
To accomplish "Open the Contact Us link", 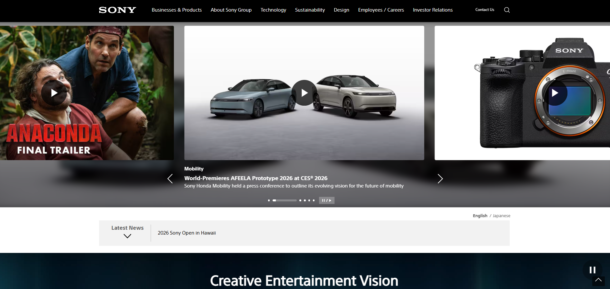I will pos(485,10).
